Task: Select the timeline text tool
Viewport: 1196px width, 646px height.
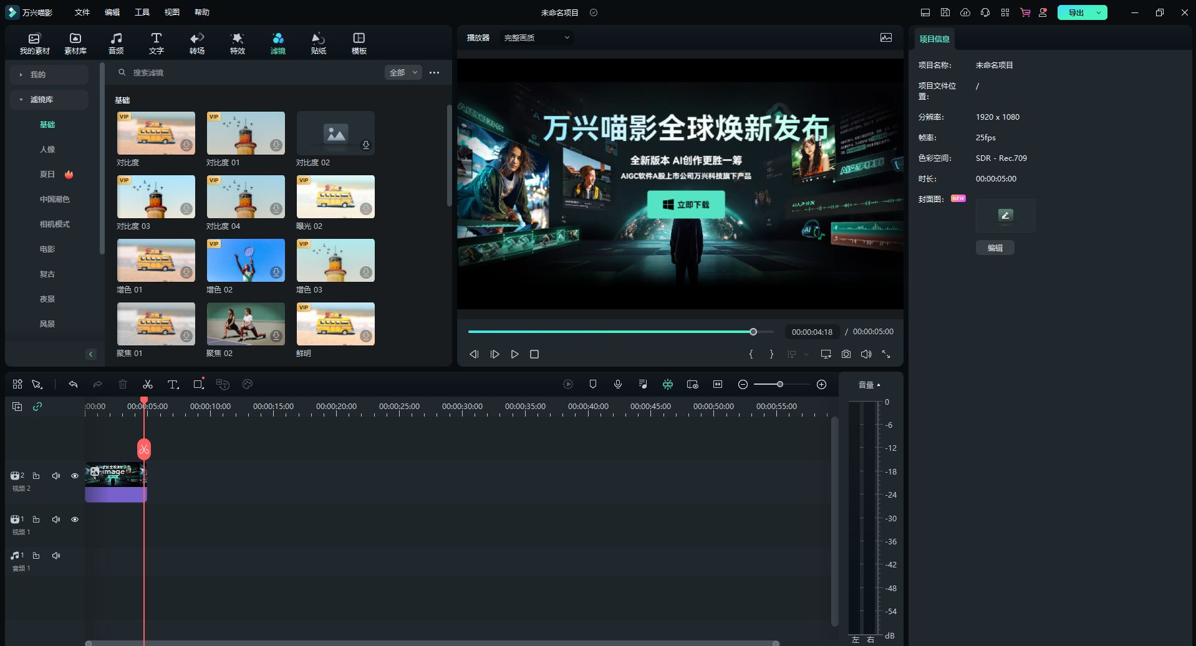Action: pyautogui.click(x=173, y=384)
